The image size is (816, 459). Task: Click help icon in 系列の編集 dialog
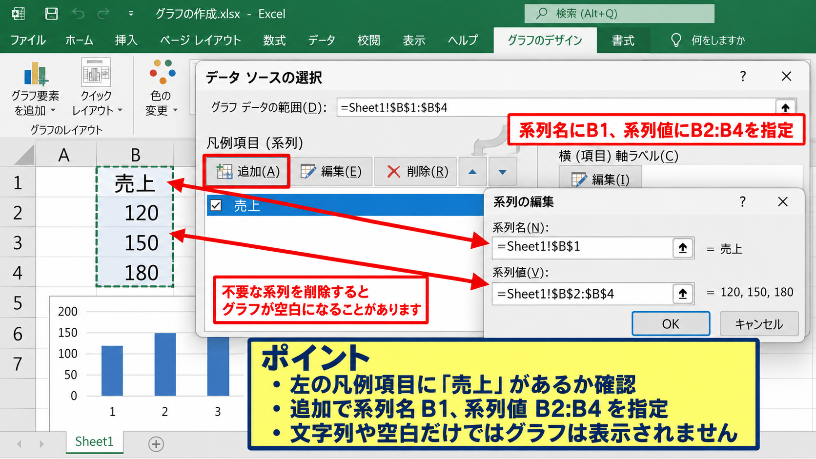742,201
